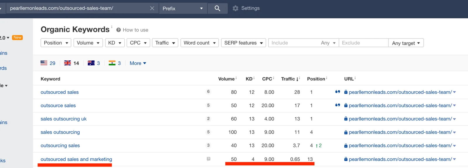Click the URL search input field
This screenshot has height=168, width=468.
[x=78, y=8]
